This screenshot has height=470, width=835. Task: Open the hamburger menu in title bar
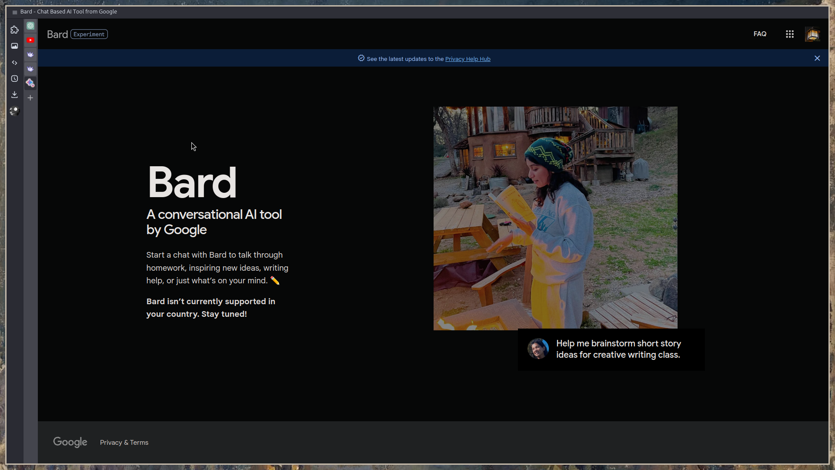(x=14, y=12)
